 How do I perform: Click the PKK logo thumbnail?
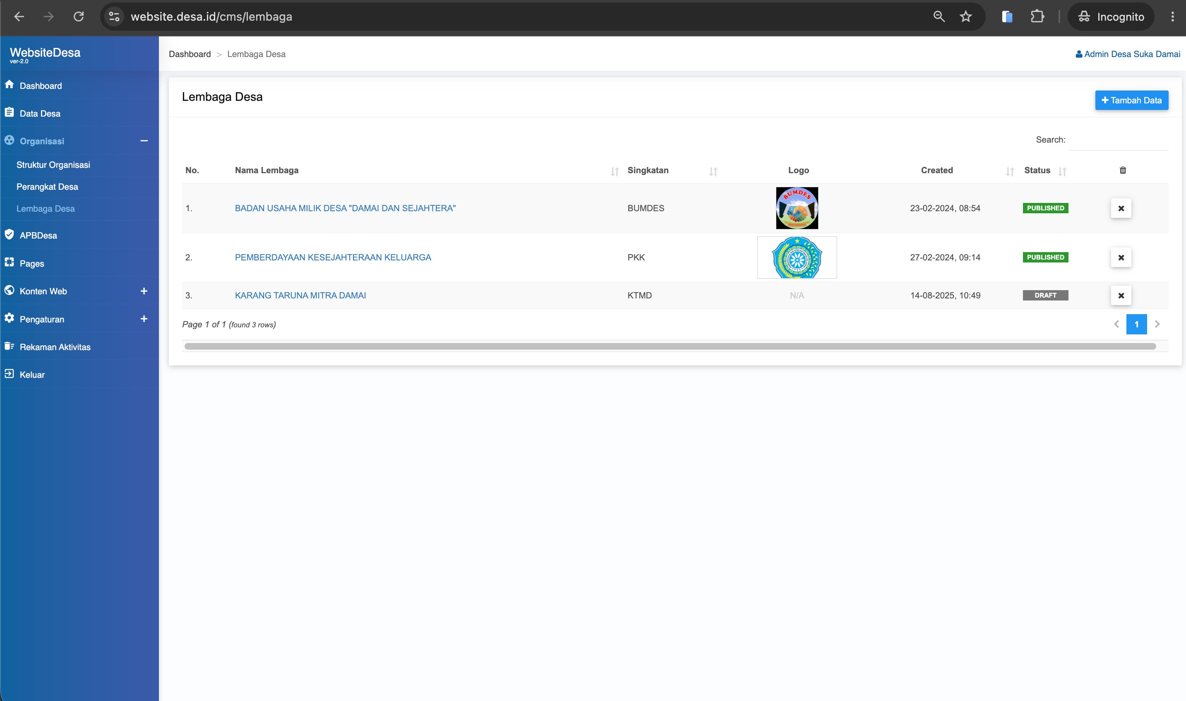click(x=797, y=258)
